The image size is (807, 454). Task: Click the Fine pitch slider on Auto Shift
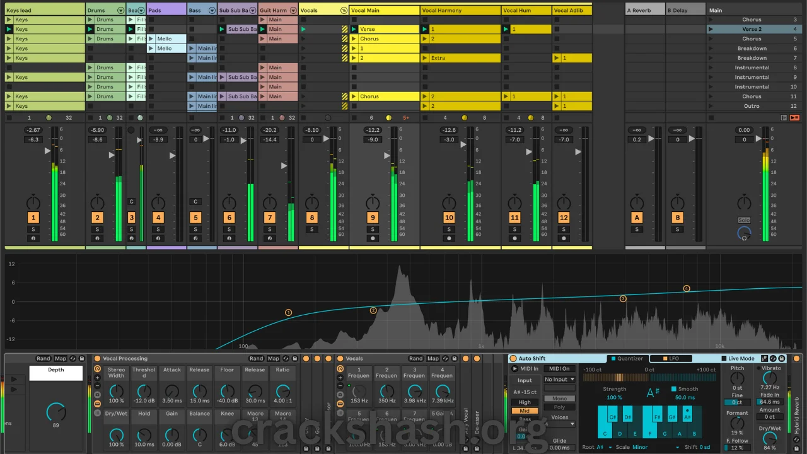[737, 402]
